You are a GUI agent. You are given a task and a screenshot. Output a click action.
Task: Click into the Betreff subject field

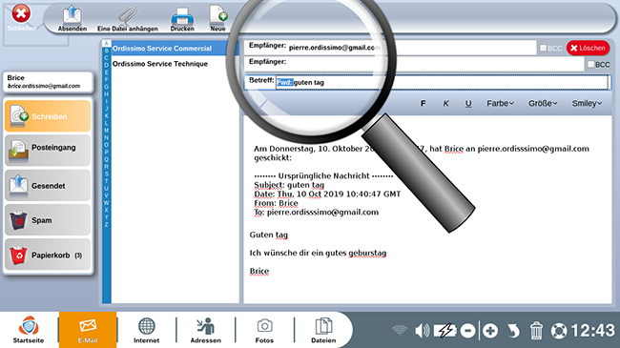tap(427, 82)
